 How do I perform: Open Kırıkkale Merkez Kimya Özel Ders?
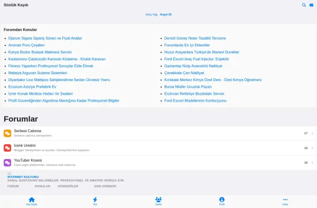pos(213,80)
